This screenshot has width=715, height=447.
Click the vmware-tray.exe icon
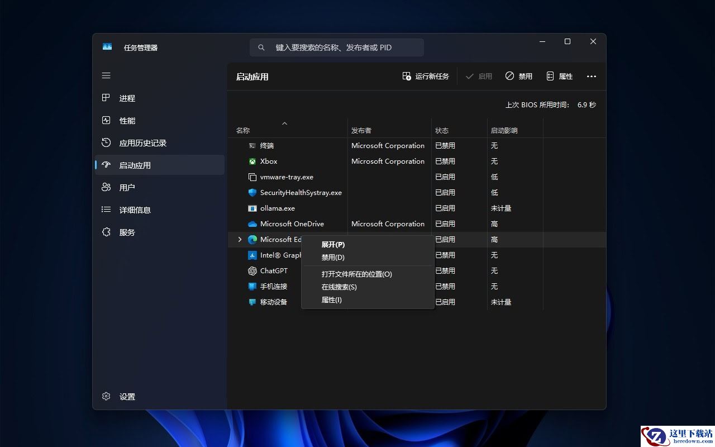point(252,177)
